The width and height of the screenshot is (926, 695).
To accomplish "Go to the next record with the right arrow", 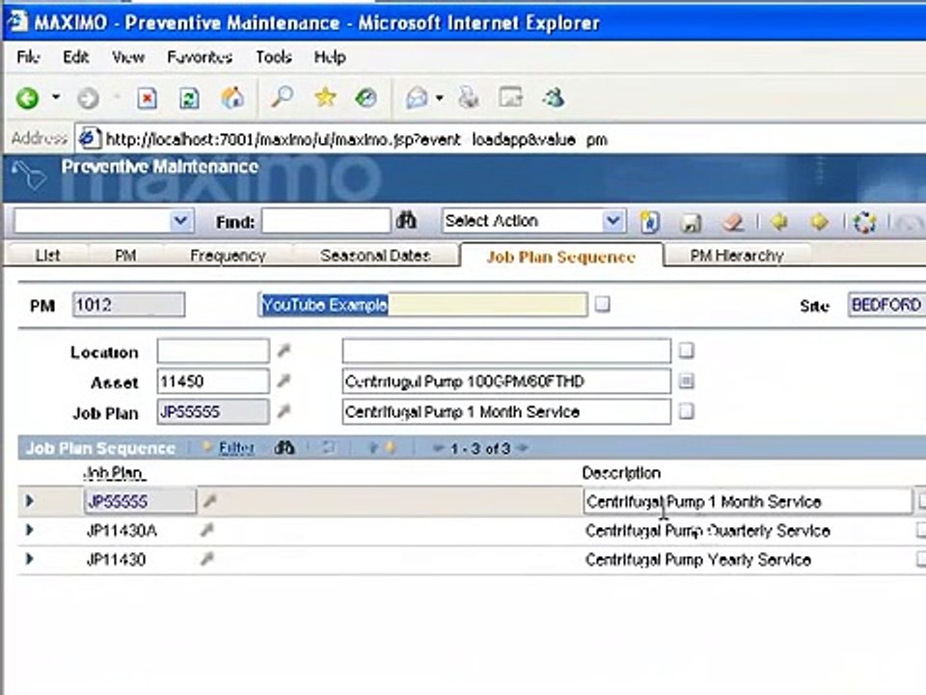I will point(820,222).
